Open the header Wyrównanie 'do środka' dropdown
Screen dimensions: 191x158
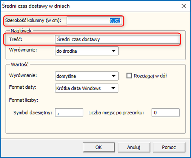point(87,51)
